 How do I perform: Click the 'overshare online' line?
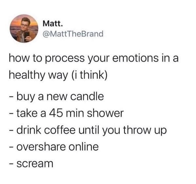[x=54, y=147]
